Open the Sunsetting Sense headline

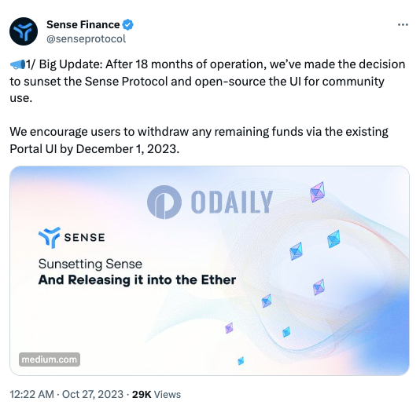pyautogui.click(x=90, y=264)
